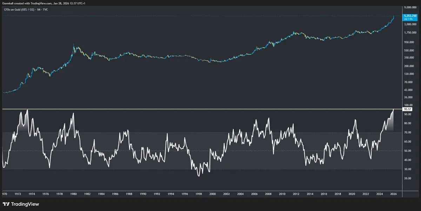The height and width of the screenshot is (211, 421).
Task: Select the 1984 label on time axis
Action: (x=101, y=193)
